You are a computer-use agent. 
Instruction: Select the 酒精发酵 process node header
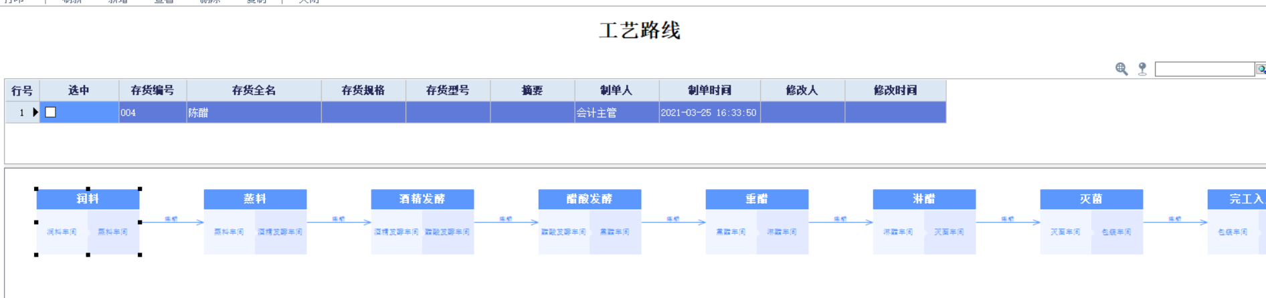coord(422,199)
